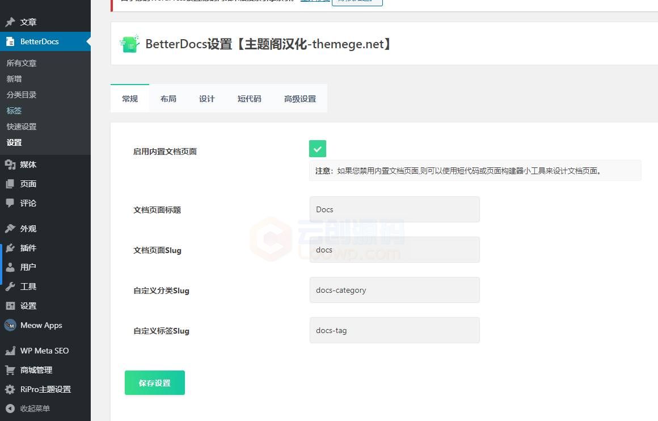The width and height of the screenshot is (658, 421).
Task: Click the 文档页面标题 field containing Docs
Action: pyautogui.click(x=394, y=209)
